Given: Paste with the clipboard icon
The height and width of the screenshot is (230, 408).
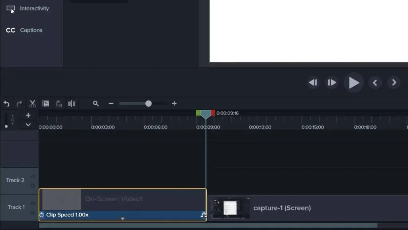Looking at the screenshot, I should pyautogui.click(x=59, y=104).
